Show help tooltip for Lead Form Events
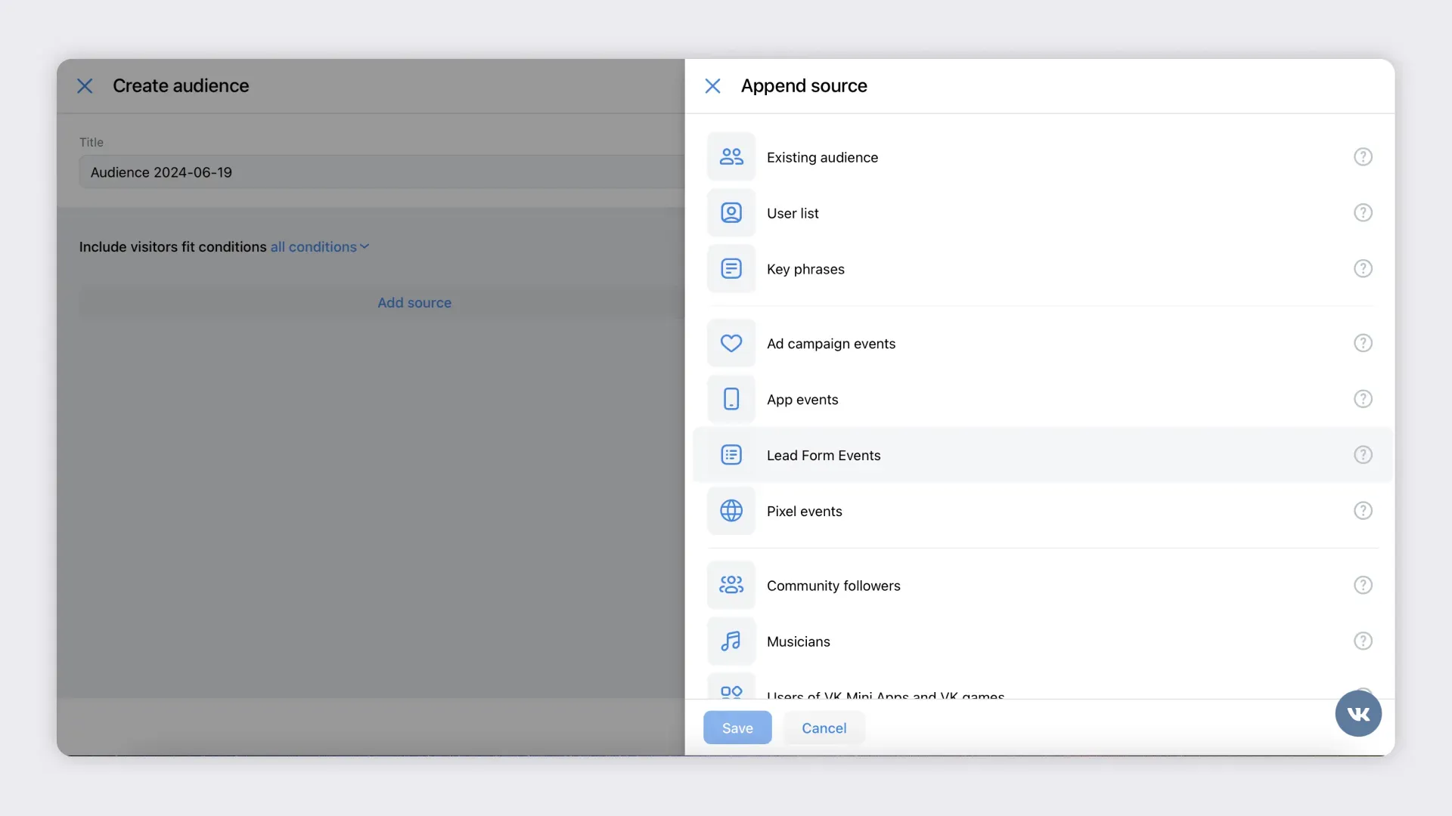 point(1362,455)
